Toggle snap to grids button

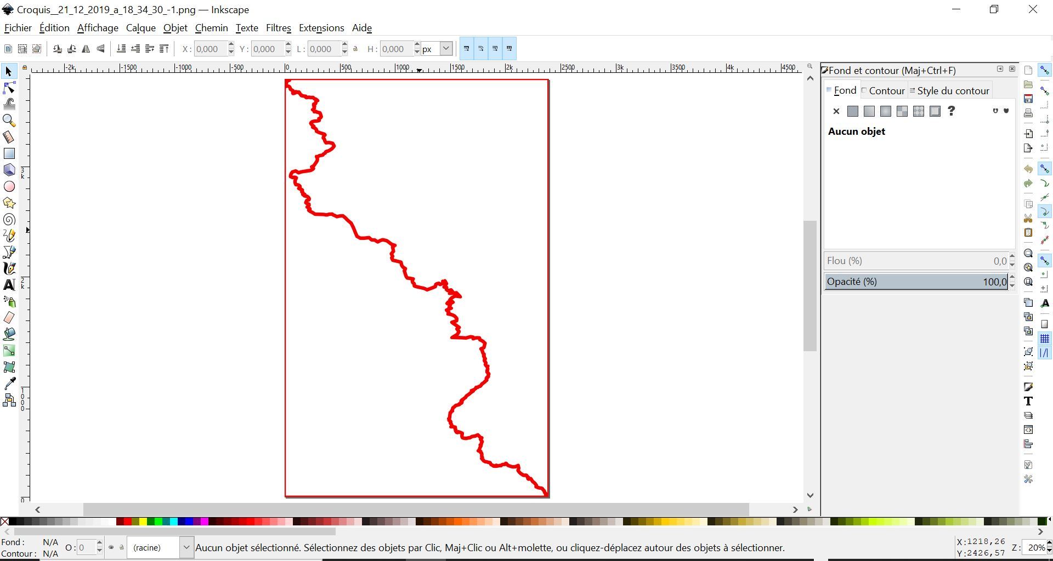click(1045, 339)
